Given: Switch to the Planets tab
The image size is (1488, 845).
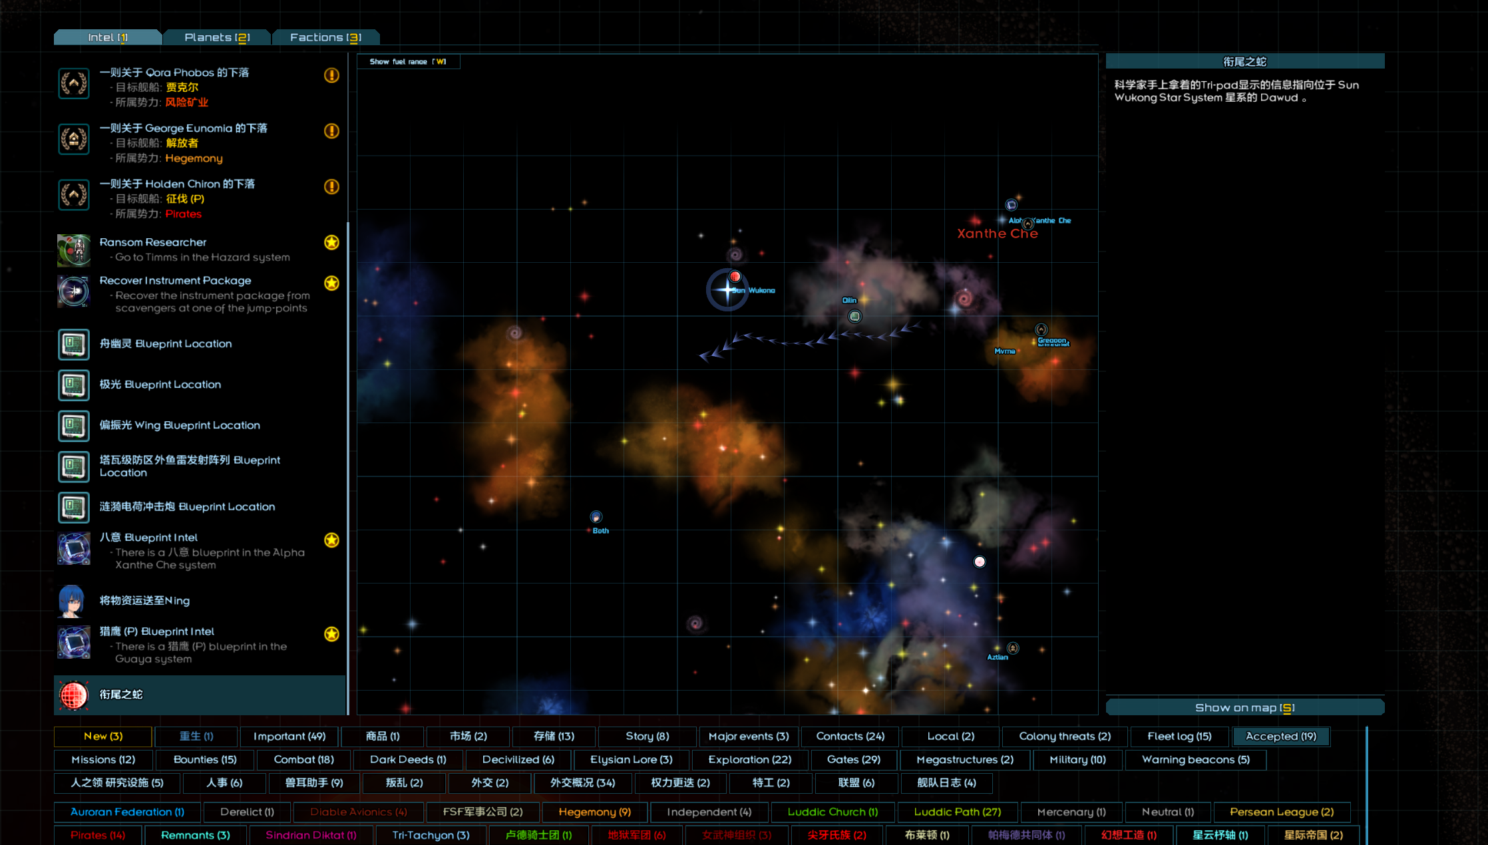Looking at the screenshot, I should pyautogui.click(x=217, y=37).
